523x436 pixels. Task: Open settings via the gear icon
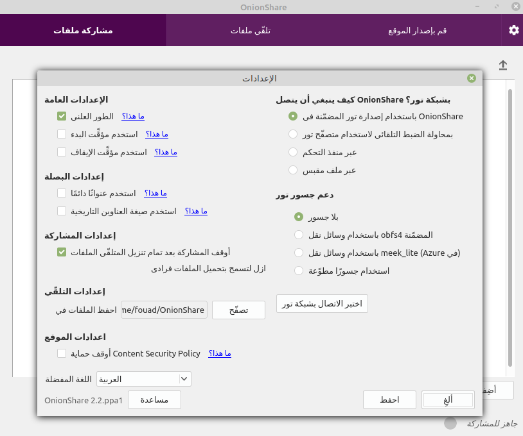[x=513, y=30]
